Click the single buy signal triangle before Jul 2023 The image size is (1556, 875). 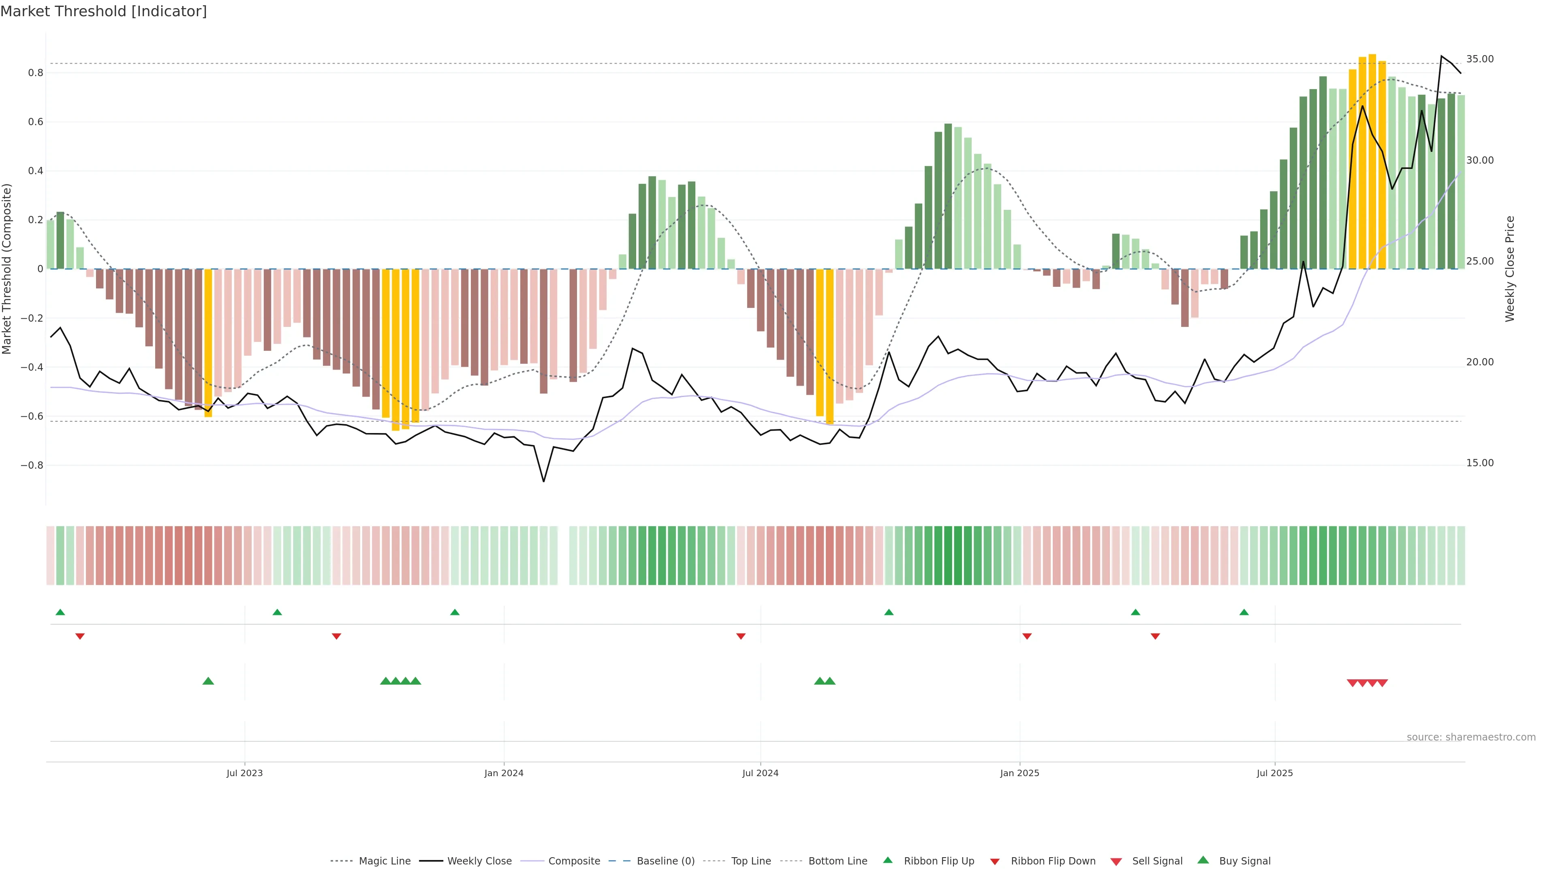208,681
